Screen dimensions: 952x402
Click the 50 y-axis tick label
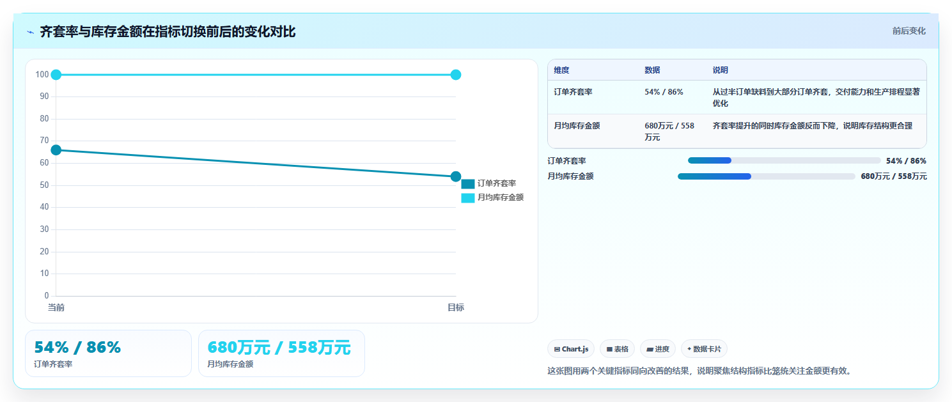tap(44, 185)
